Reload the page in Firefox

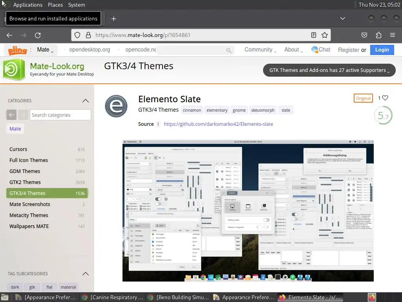click(38, 35)
